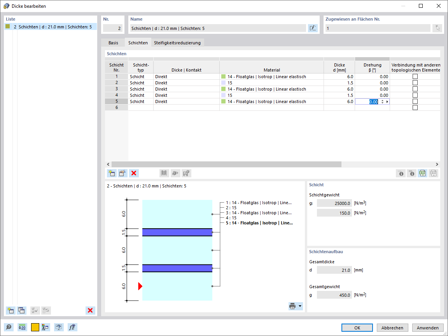The width and height of the screenshot is (448, 336).
Task: Click Direkt contact cell in row 3
Action: tap(186, 89)
